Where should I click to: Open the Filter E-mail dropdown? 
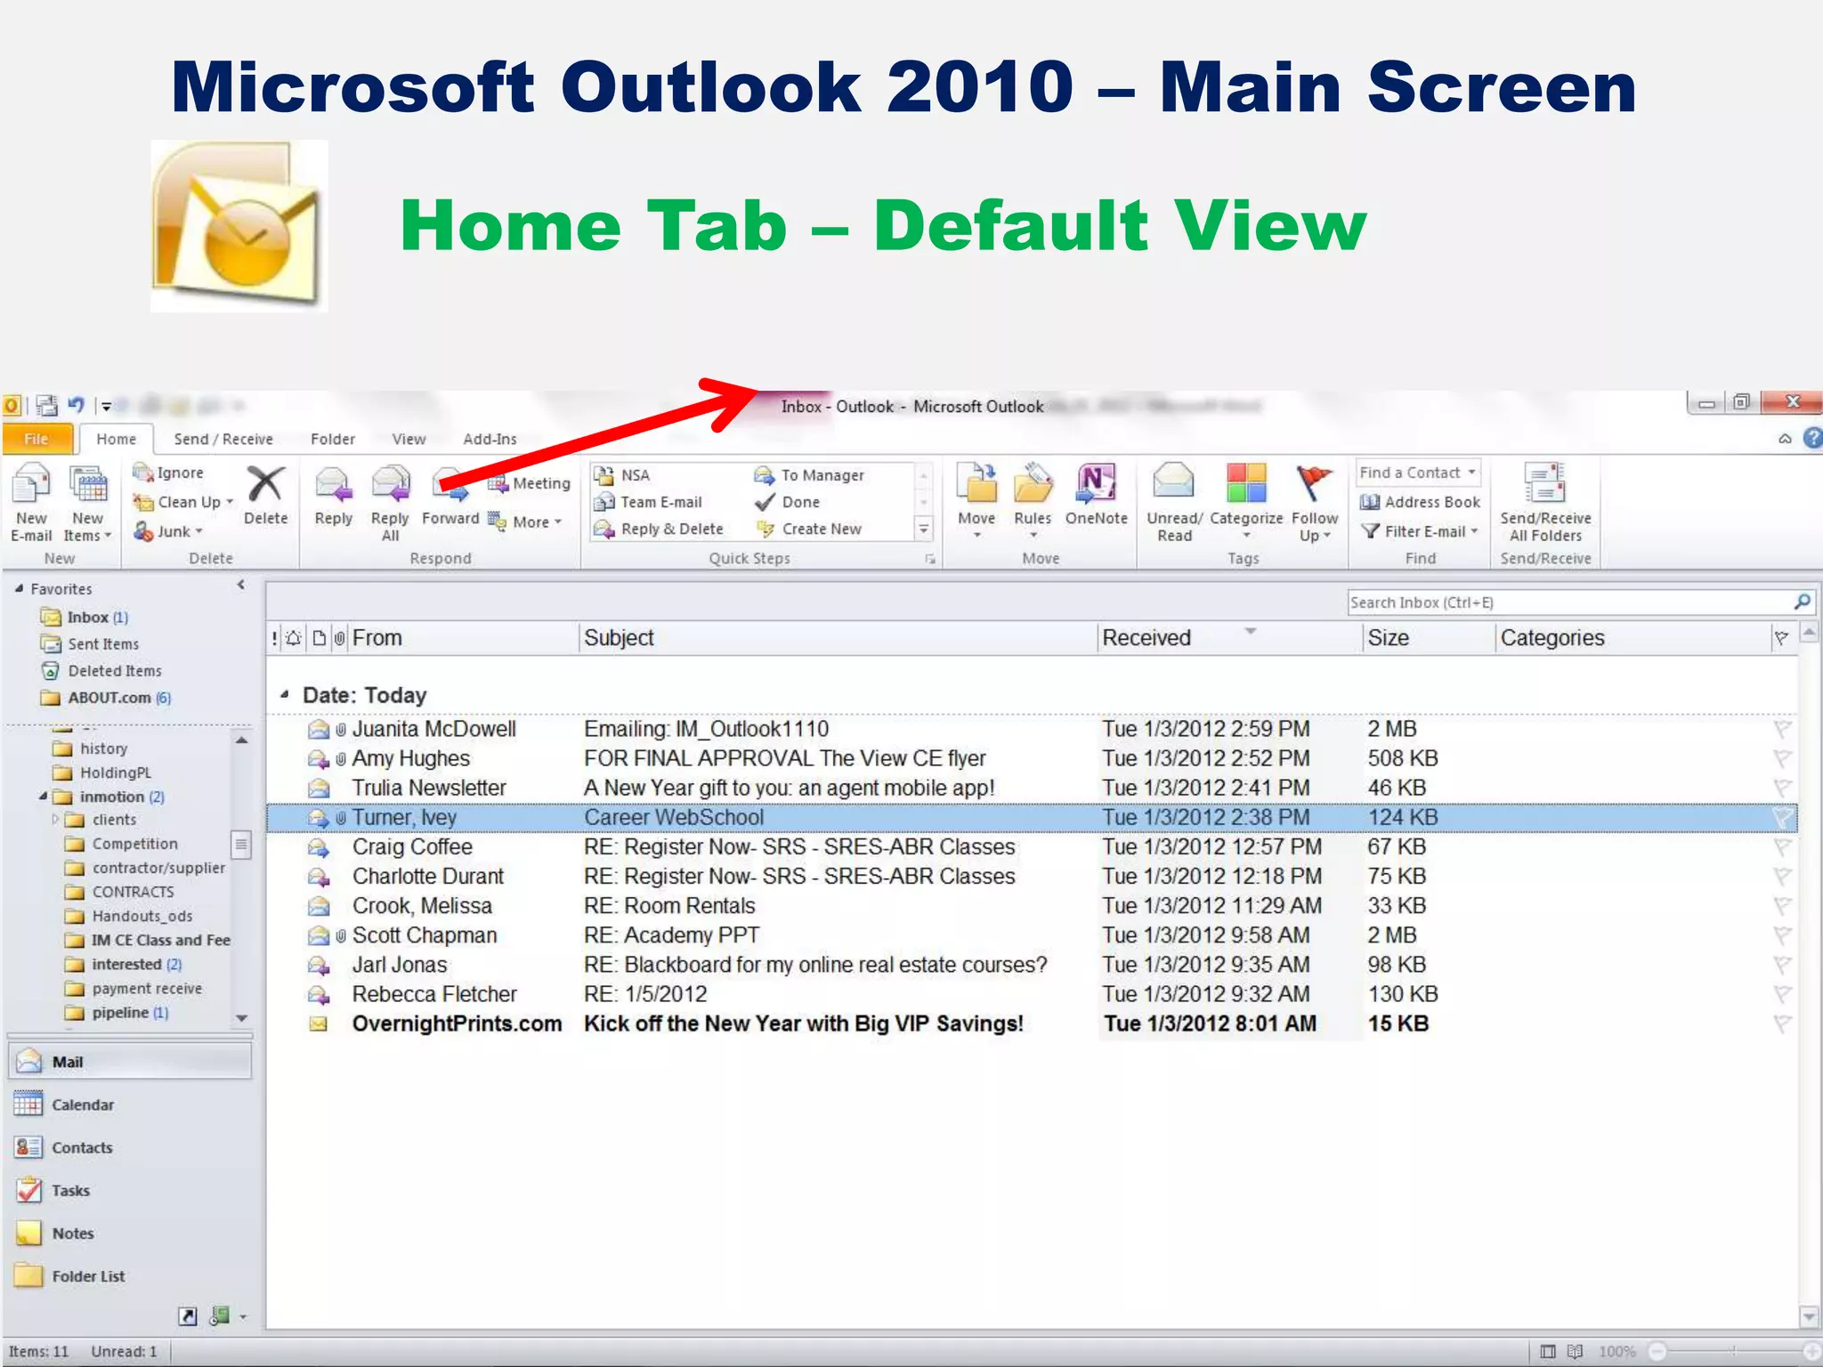(x=1420, y=531)
